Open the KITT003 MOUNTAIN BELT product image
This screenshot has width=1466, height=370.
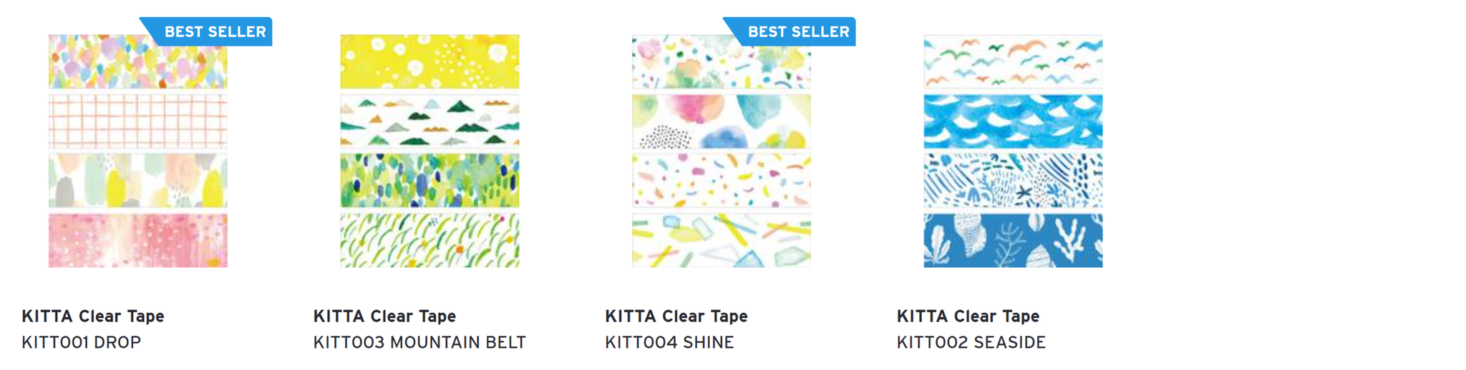coord(429,151)
